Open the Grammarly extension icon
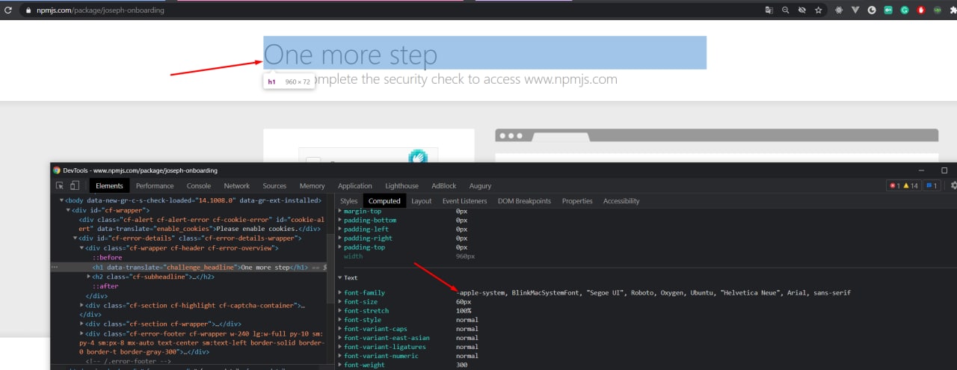The height and width of the screenshot is (370, 957). [x=905, y=10]
